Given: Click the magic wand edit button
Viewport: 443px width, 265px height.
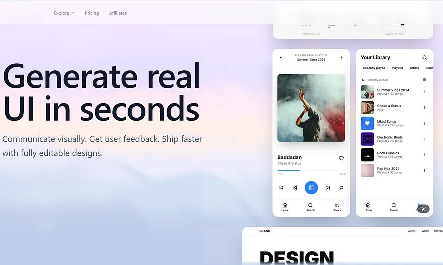Looking at the screenshot, I should 423,209.
